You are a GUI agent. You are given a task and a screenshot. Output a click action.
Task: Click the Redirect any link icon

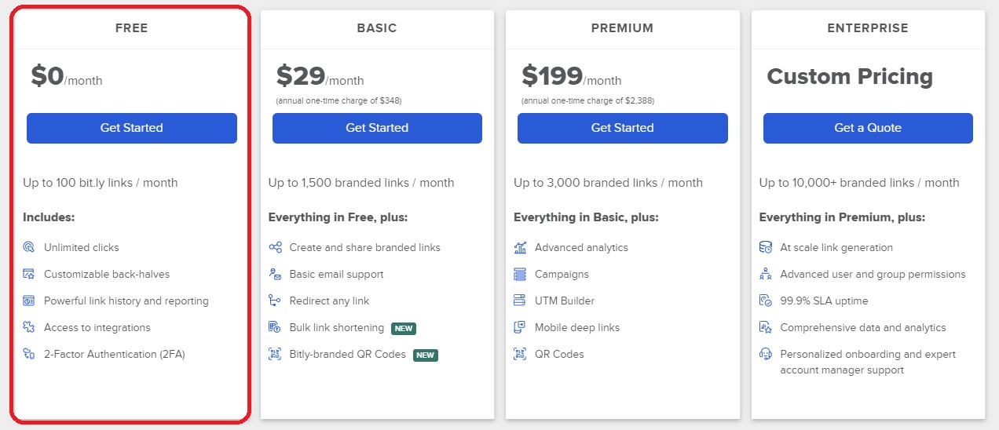tap(275, 301)
